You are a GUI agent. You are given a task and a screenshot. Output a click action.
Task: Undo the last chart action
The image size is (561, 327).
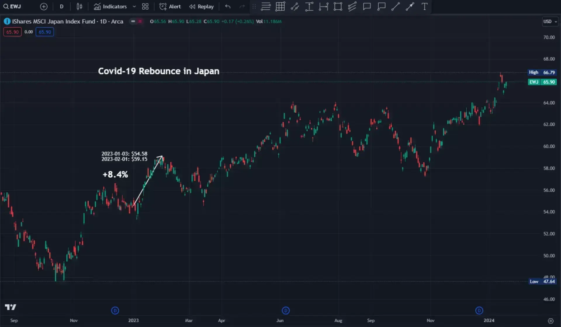228,6
